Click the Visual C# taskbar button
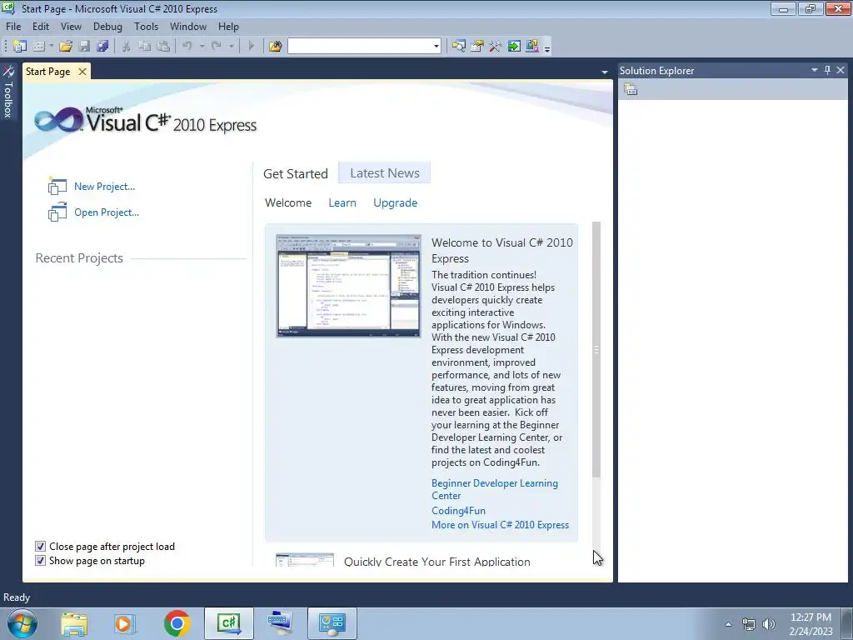The image size is (853, 640). pyautogui.click(x=229, y=623)
